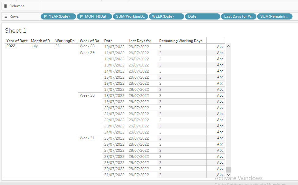The image size is (298, 185).
Task: Select the WEEK(Date) pill
Action: click(x=166, y=16)
